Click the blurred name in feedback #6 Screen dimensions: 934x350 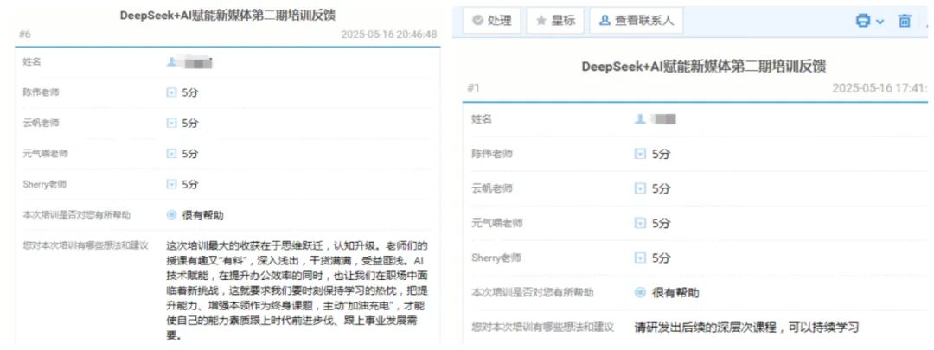196,62
